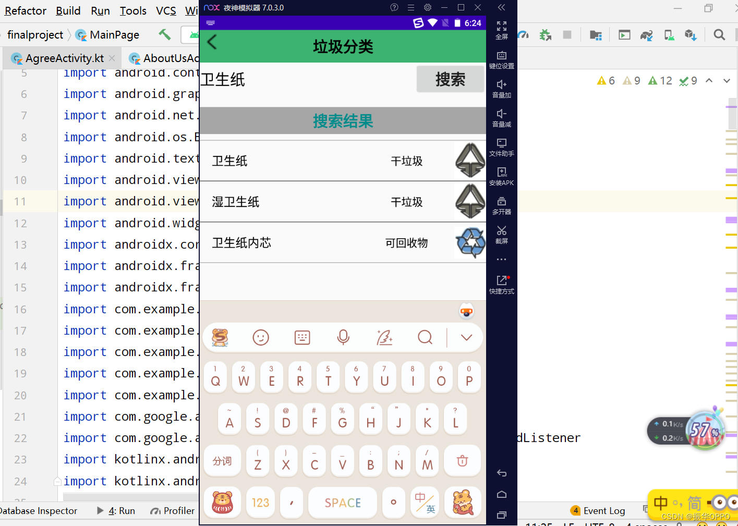This screenshot has width=738, height=526.
Task: Click Nox 音量加 volume up
Action: (502, 89)
